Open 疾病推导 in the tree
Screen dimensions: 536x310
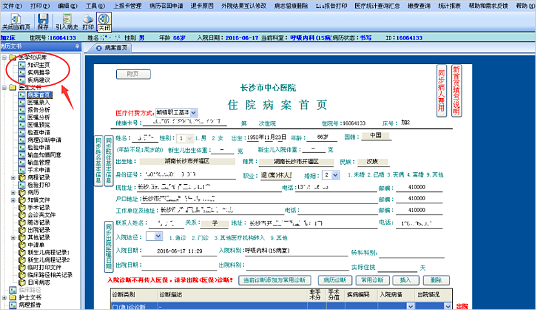(39, 72)
